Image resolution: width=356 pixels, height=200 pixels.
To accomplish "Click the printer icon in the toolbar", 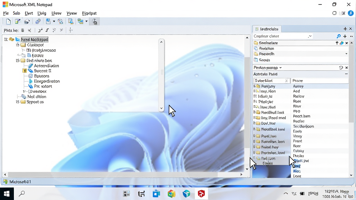I will 27,22.
